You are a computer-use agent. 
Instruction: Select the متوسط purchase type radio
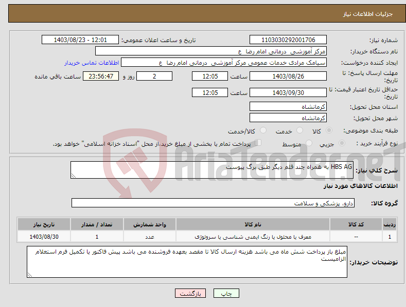click(x=309, y=143)
